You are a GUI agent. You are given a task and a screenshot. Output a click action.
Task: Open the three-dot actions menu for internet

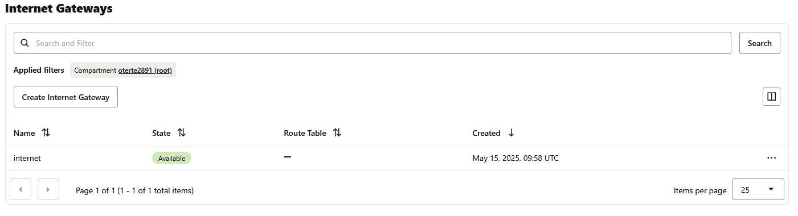click(771, 158)
